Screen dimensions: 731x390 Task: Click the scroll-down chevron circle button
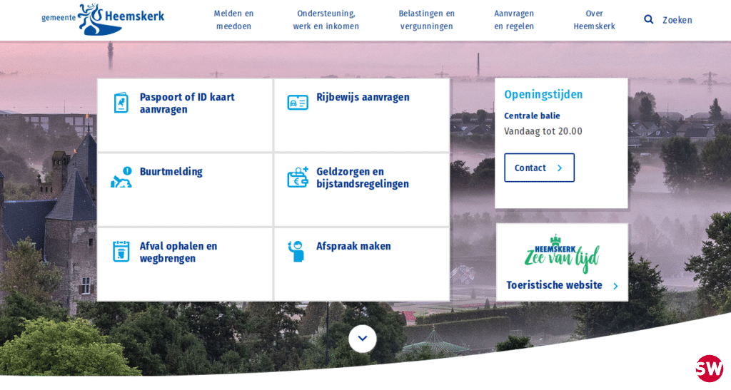(362, 339)
